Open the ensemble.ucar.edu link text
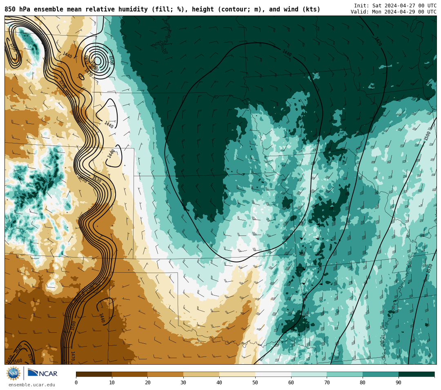Image resolution: width=441 pixels, height=390 pixels. coord(32,385)
